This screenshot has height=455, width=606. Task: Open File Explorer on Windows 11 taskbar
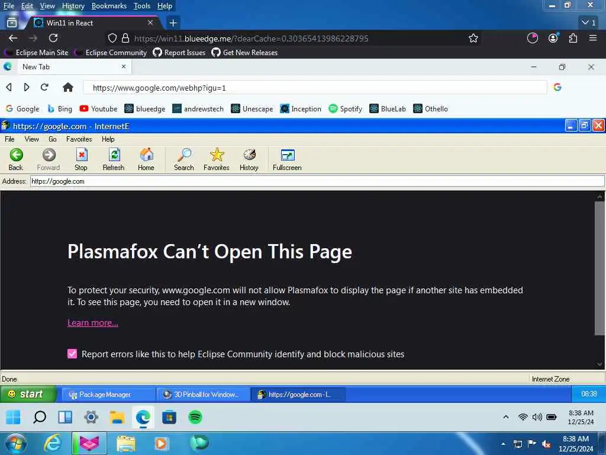[117, 417]
